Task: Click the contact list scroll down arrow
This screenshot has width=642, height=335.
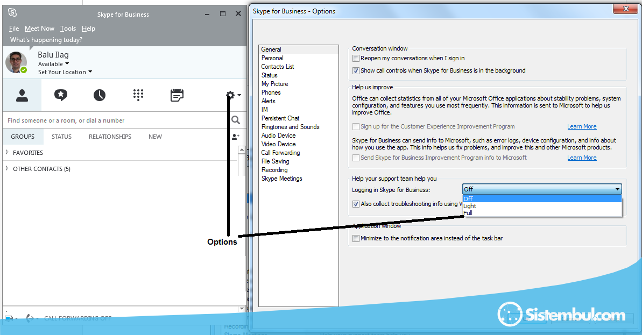Action: [242, 309]
